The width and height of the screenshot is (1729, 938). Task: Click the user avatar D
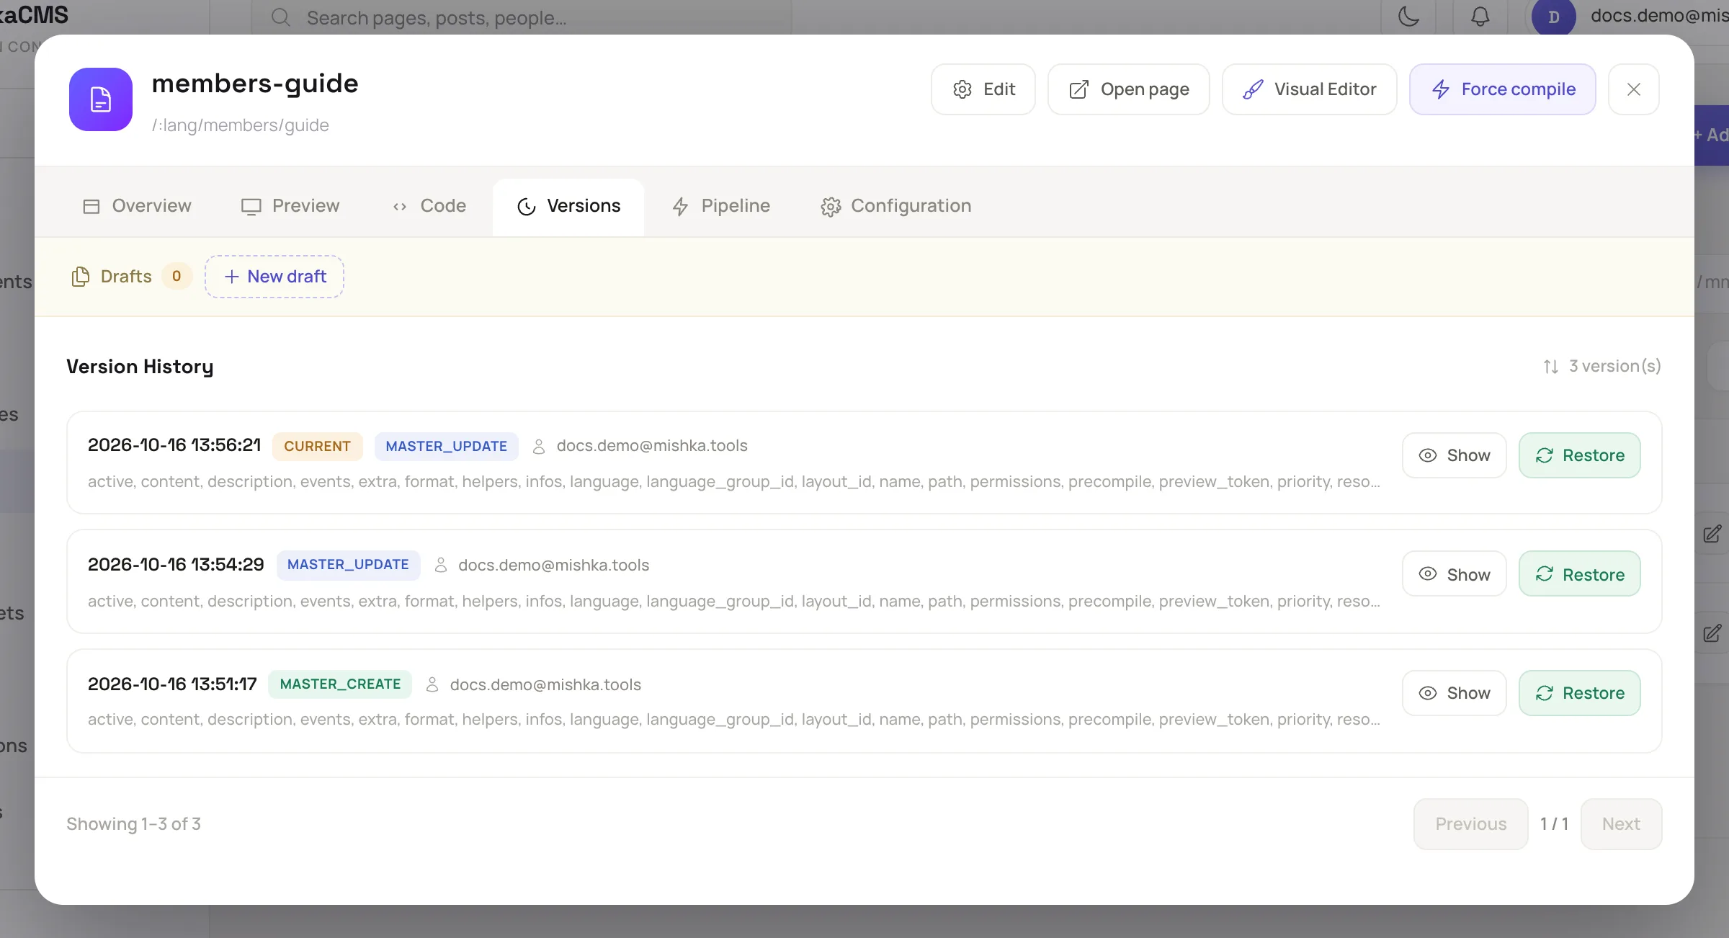click(x=1554, y=17)
